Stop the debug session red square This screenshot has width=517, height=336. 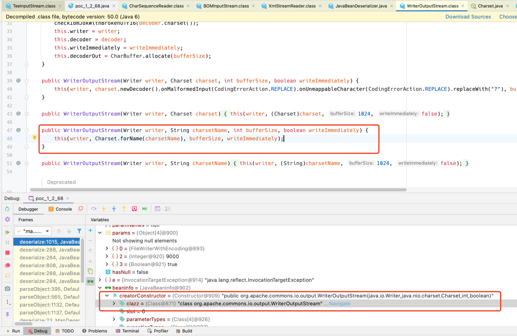[7, 253]
